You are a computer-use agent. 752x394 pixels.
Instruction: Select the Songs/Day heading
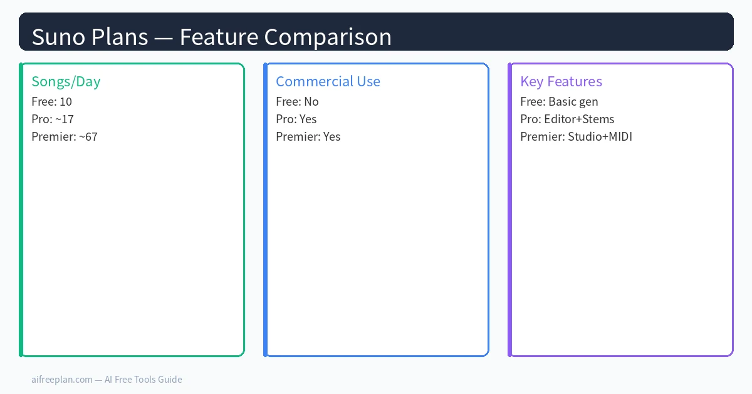point(66,81)
